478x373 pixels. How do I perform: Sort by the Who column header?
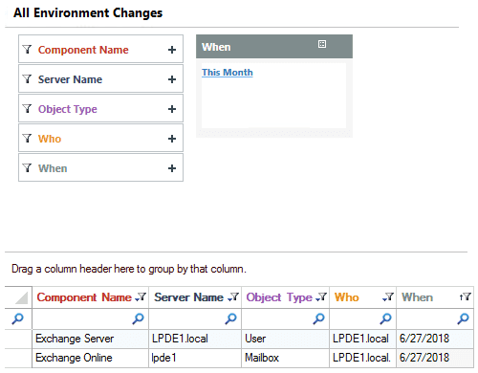tap(347, 297)
